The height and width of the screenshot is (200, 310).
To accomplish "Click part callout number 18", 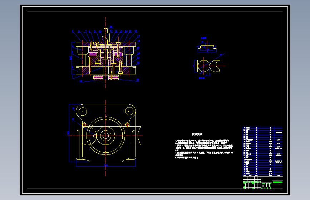I will click(x=139, y=41).
